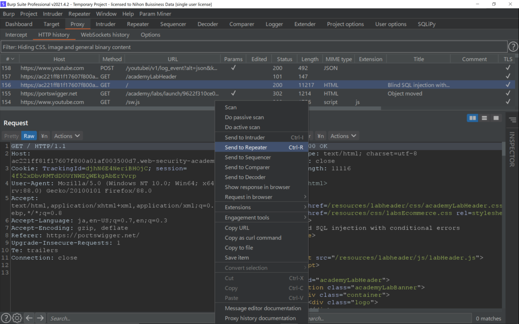Viewport: 519px width, 324px height.
Task: Toggle non-printing characters in the Response editor
Action: (x=320, y=135)
